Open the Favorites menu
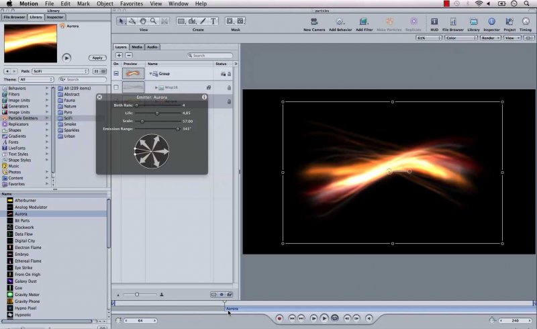The width and height of the screenshot is (537, 329). click(x=131, y=4)
